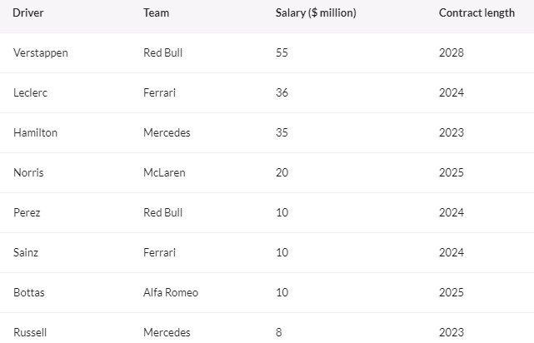Viewport: 534px width, 343px height.
Task: Click Russell's salary value 8
Action: (279, 332)
